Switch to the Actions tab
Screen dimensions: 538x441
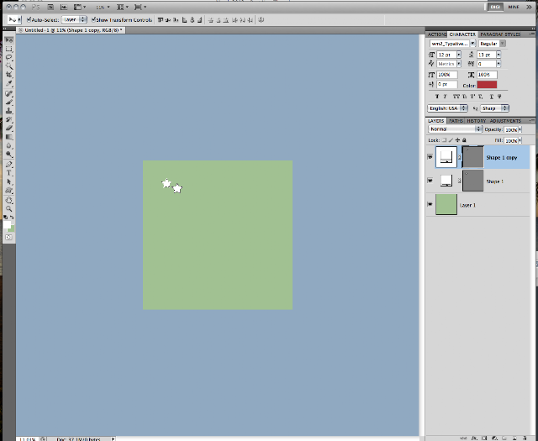(x=437, y=34)
